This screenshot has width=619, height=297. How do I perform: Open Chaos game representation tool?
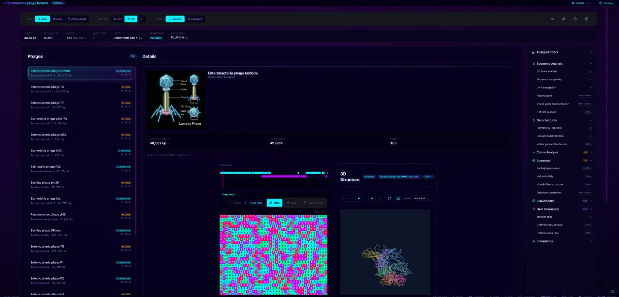(x=564, y=104)
